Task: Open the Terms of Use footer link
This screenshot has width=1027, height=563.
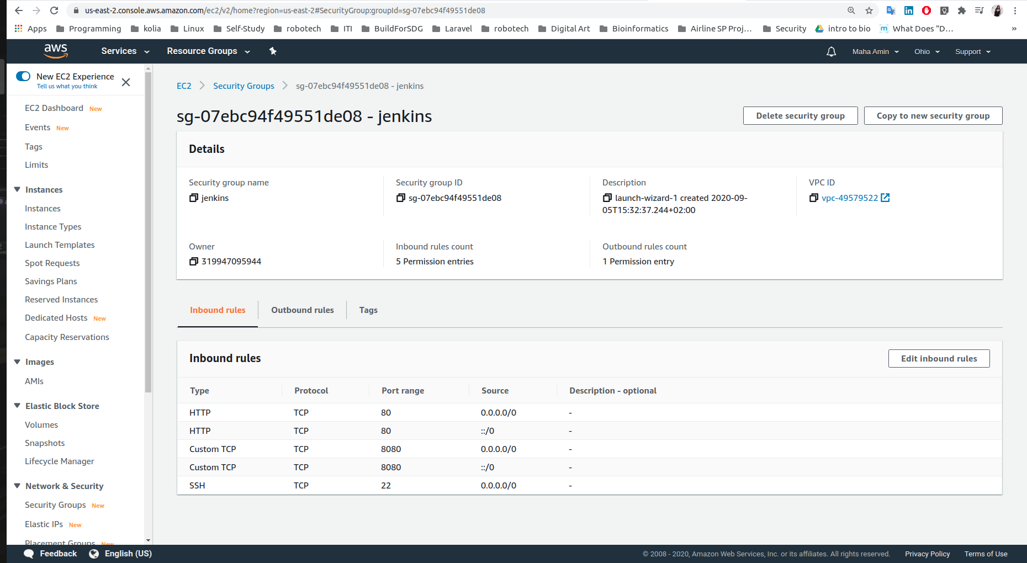Action: pos(986,554)
